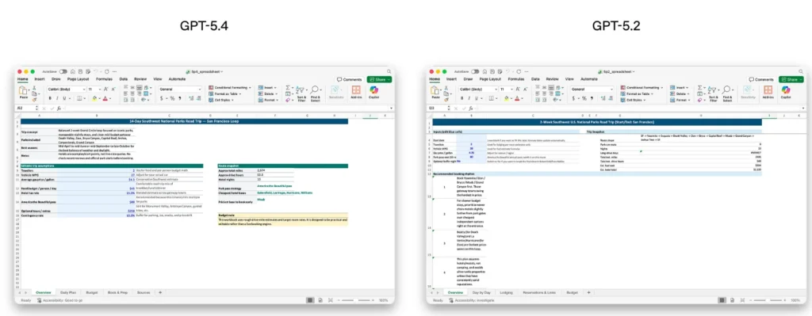Click Paste in the GPT-5.4 window
The height and width of the screenshot is (316, 812).
pyautogui.click(x=23, y=92)
